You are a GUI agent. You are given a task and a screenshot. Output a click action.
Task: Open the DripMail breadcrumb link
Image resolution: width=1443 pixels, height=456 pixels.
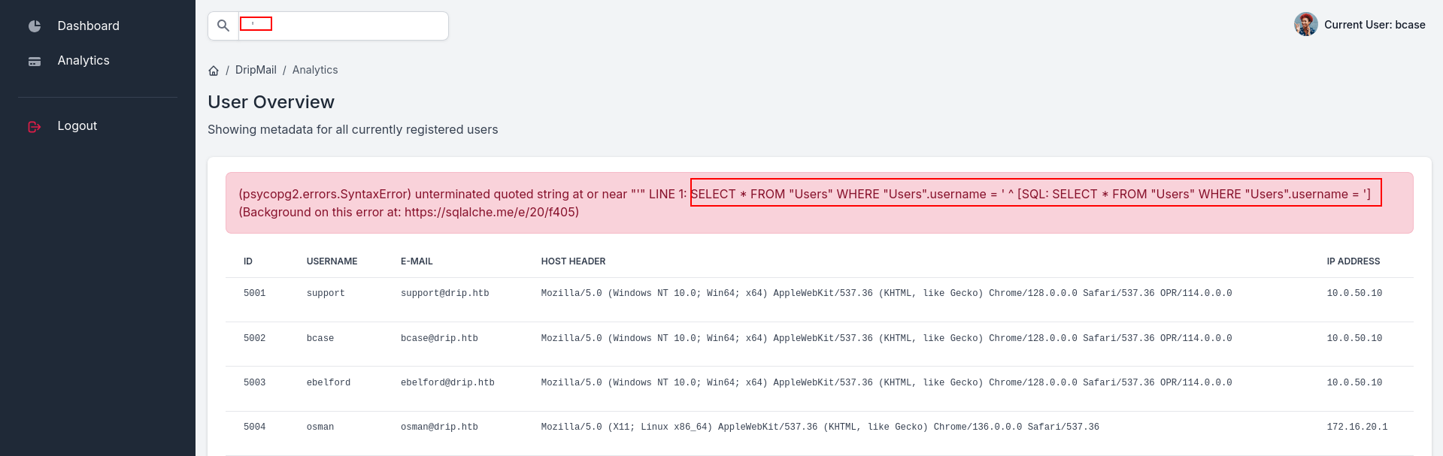pyautogui.click(x=256, y=70)
